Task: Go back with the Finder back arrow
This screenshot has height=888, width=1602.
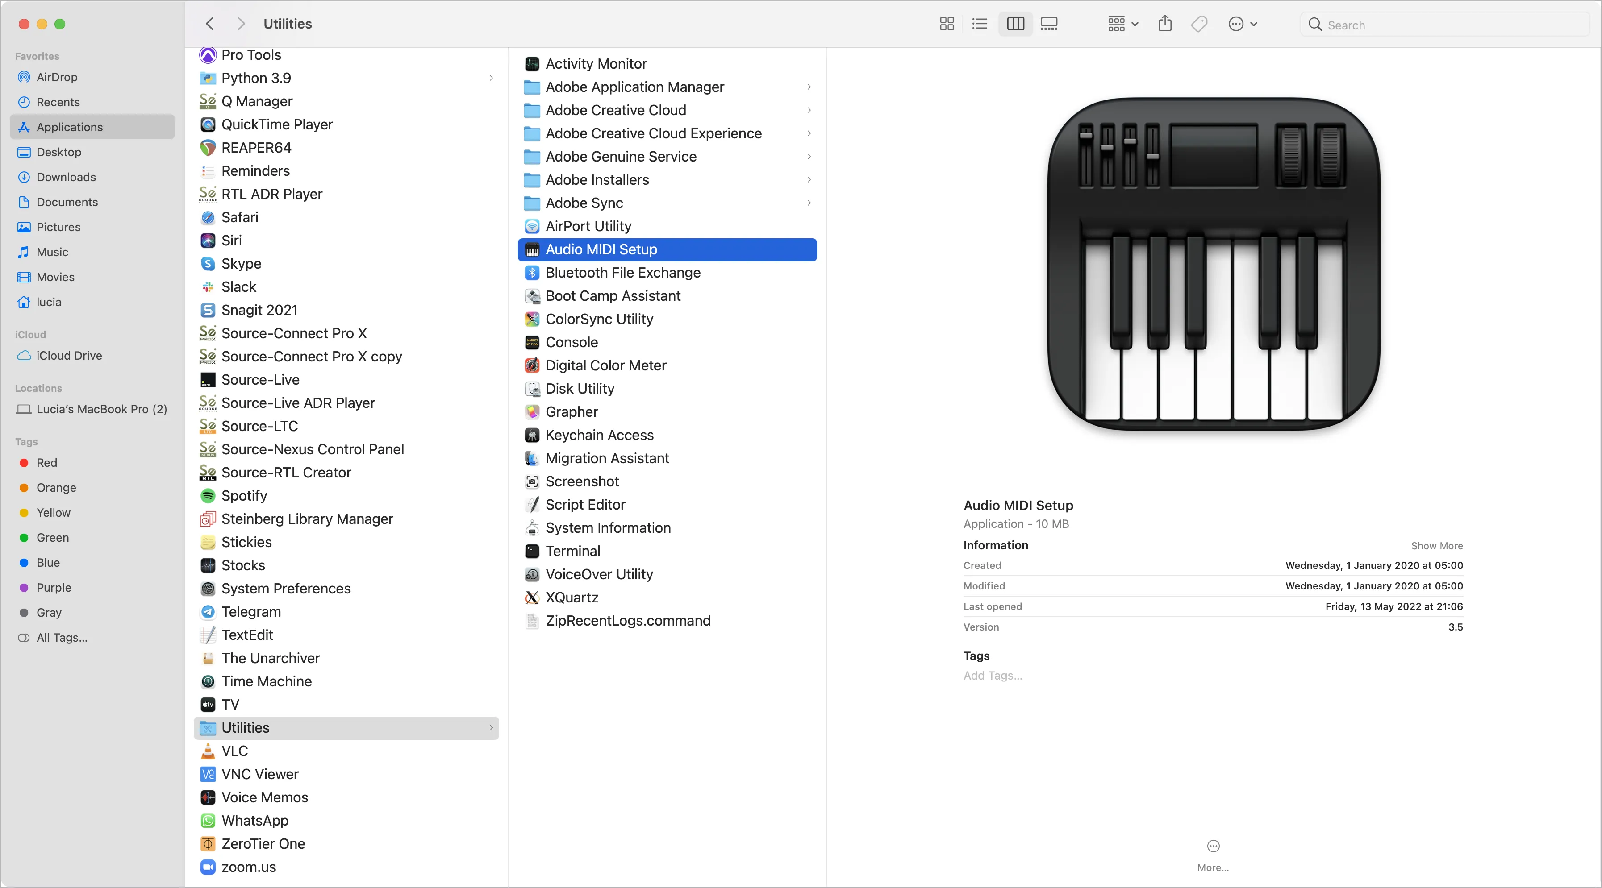Action: pos(209,24)
